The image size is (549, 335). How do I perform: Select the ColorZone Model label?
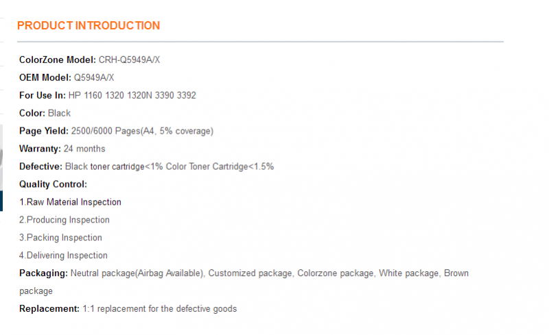point(58,60)
